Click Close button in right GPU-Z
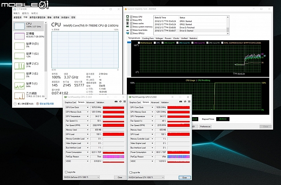 [185, 178]
